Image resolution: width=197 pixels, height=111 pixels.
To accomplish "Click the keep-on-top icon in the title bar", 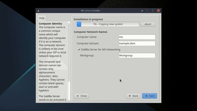I will (x=142, y=11).
